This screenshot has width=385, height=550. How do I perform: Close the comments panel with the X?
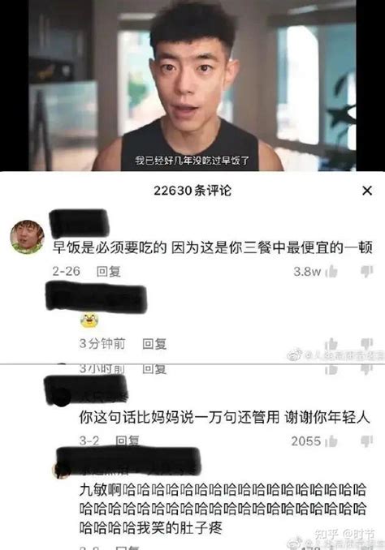[367, 191]
